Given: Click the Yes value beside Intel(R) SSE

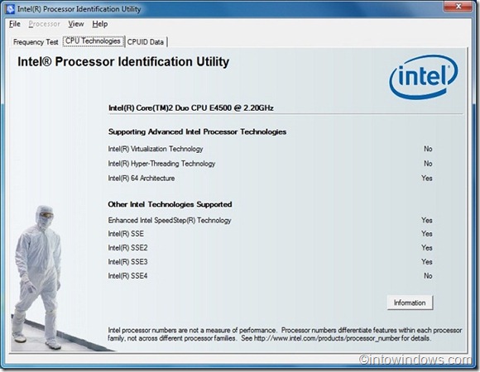Looking at the screenshot, I should click(427, 234).
